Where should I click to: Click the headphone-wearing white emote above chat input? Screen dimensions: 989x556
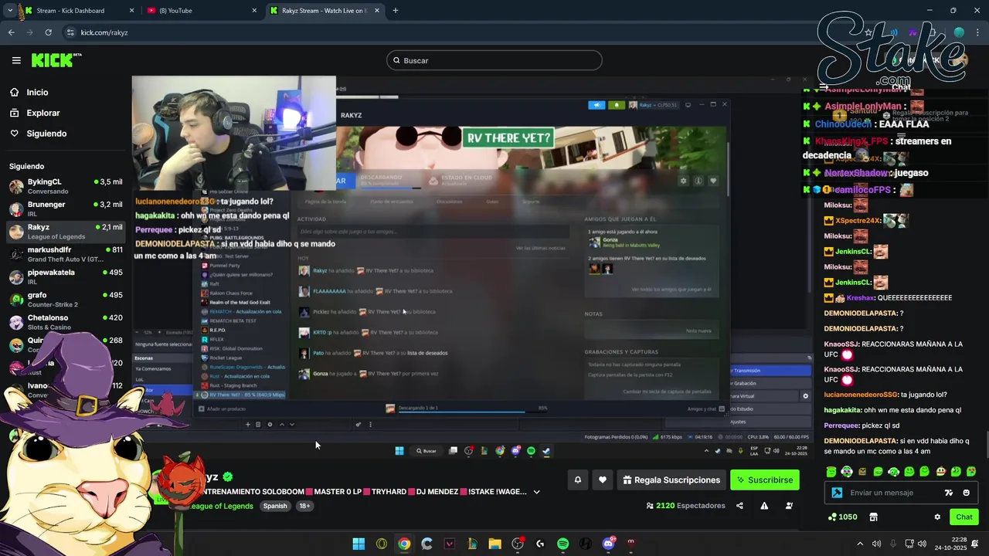click(847, 472)
